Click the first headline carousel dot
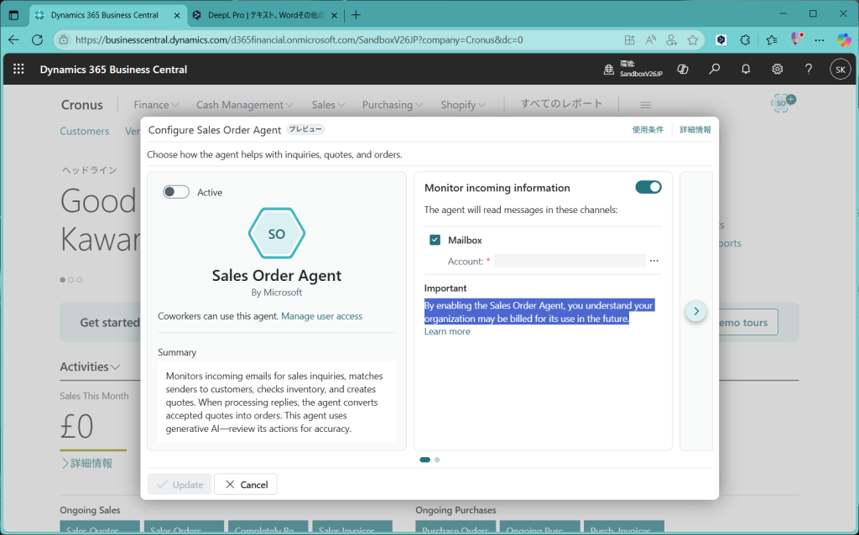Image resolution: width=859 pixels, height=535 pixels. [62, 280]
